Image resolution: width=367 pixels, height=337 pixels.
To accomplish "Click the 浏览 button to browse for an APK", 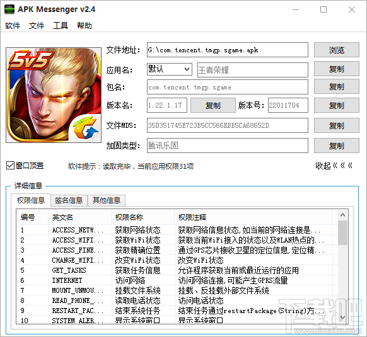I will (x=337, y=50).
